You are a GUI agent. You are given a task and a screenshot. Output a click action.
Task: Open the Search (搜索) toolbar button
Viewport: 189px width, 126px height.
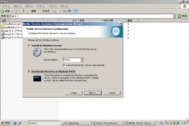32,11
